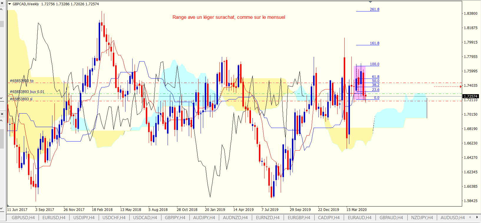Select the USDJPY,H4 tab
The height and width of the screenshot is (223, 481).
tap(84, 218)
